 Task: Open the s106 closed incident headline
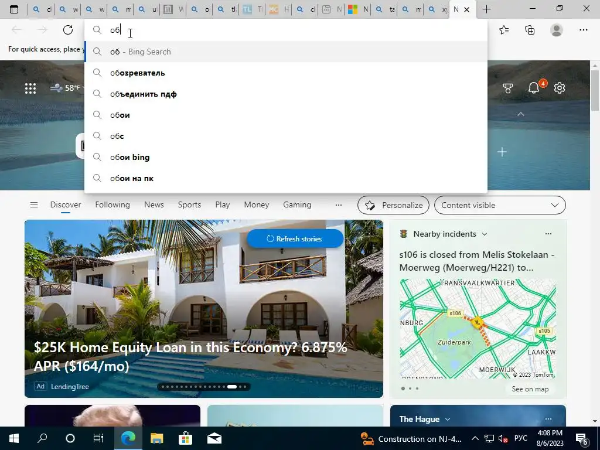tap(477, 261)
